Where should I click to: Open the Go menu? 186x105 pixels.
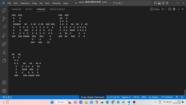coord(41,3)
